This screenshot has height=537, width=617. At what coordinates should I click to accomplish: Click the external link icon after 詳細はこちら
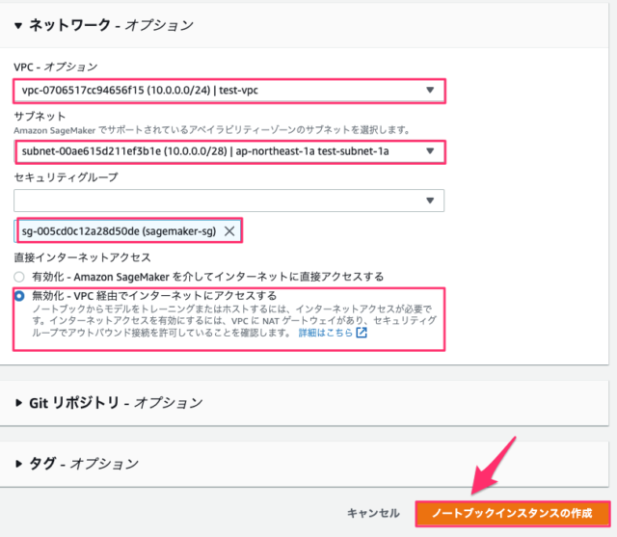click(362, 333)
